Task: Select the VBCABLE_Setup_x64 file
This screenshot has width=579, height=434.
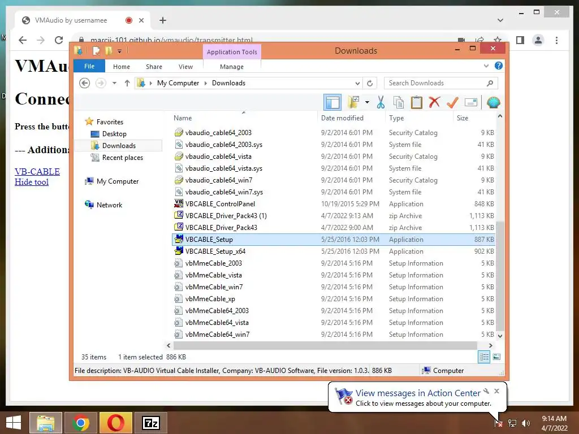Action: pos(334,251)
